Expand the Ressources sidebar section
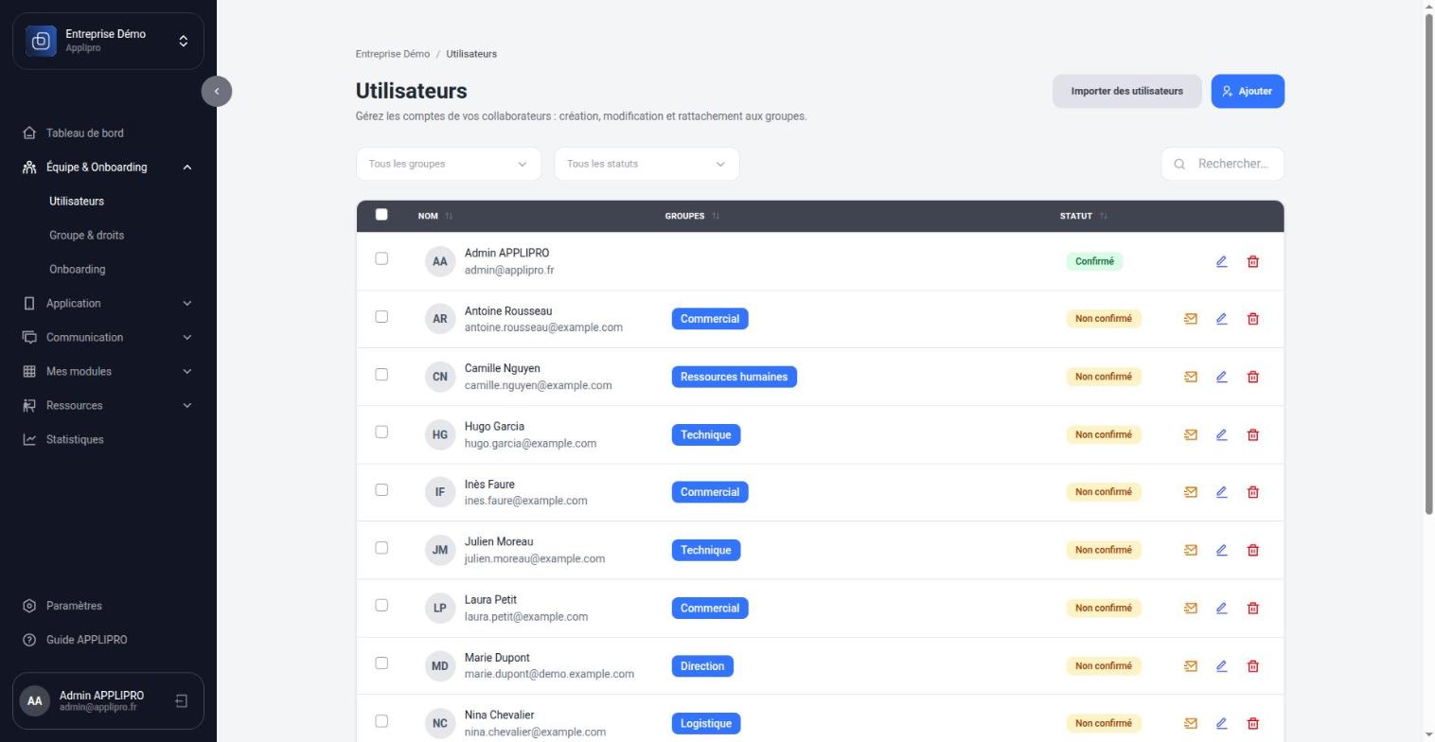Image resolution: width=1435 pixels, height=742 pixels. [x=108, y=405]
